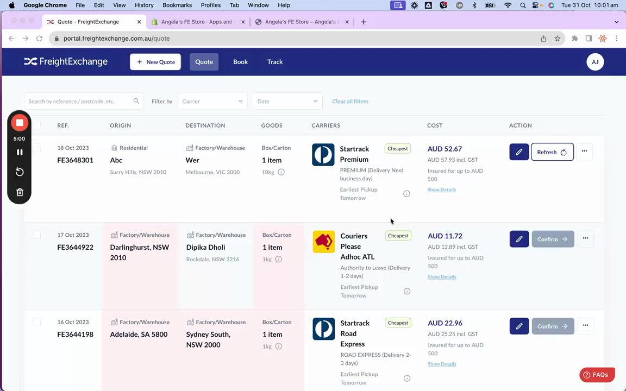Click the FreightExchange logo
Screen dimensions: 626x391
pyautogui.click(x=65, y=62)
